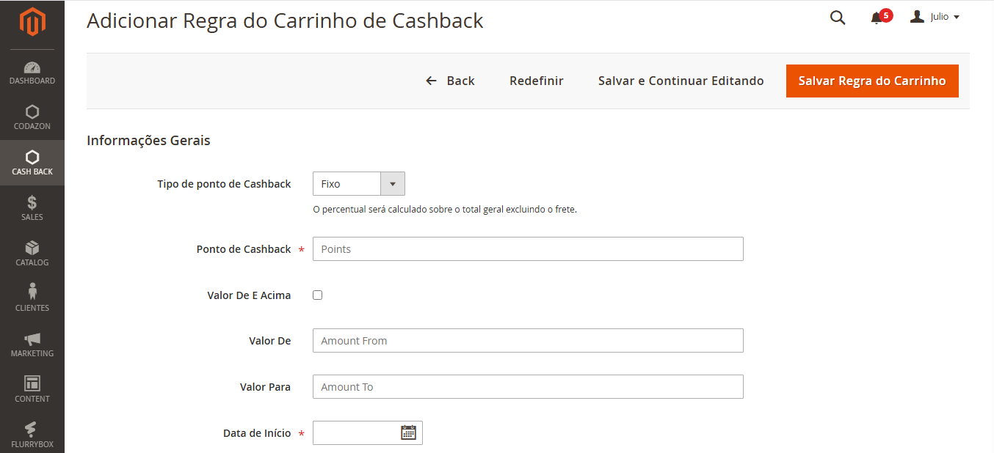Screen dimensions: 994x453
Task: Open the Magento admin logo
Action: pos(32,22)
